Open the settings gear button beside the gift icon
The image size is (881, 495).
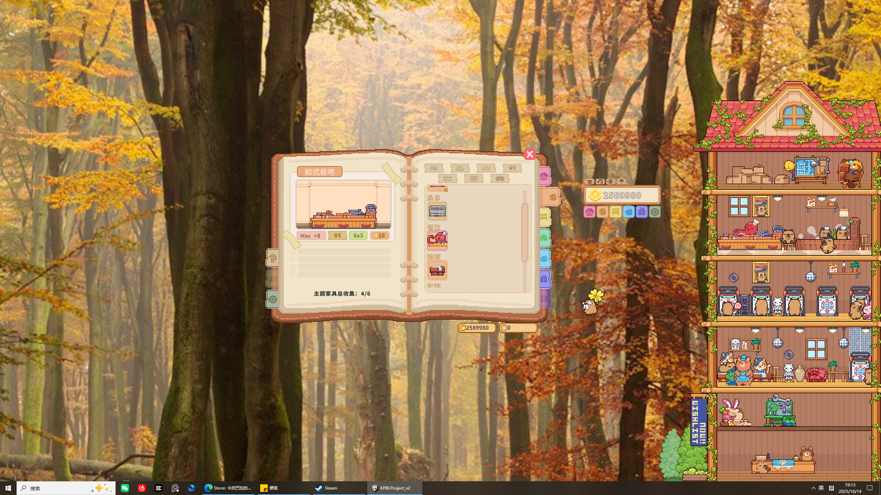(655, 212)
